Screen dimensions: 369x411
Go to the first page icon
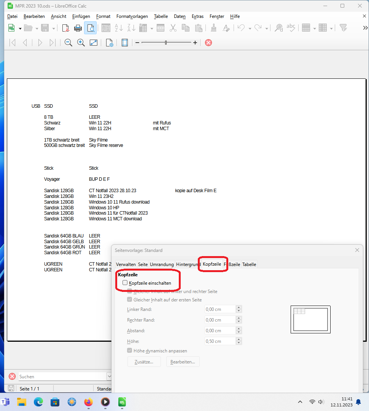click(x=12, y=43)
